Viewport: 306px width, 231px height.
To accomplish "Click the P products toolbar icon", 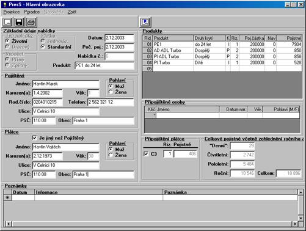I will point(145,22).
